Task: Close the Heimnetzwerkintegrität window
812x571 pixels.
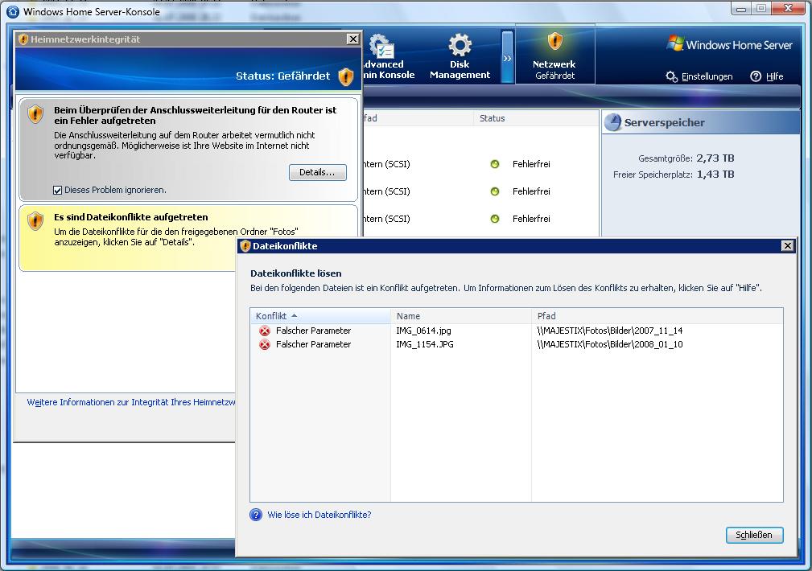Action: tap(352, 39)
